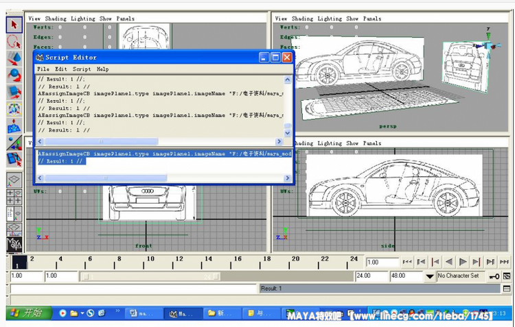Viewport: 515px width, 327px height.
Task: Open Script menu in Script Editor
Action: pyautogui.click(x=82, y=69)
